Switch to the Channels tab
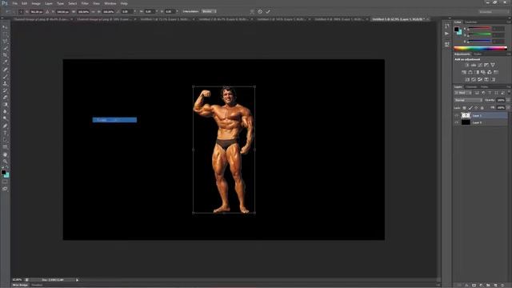 coord(471,87)
